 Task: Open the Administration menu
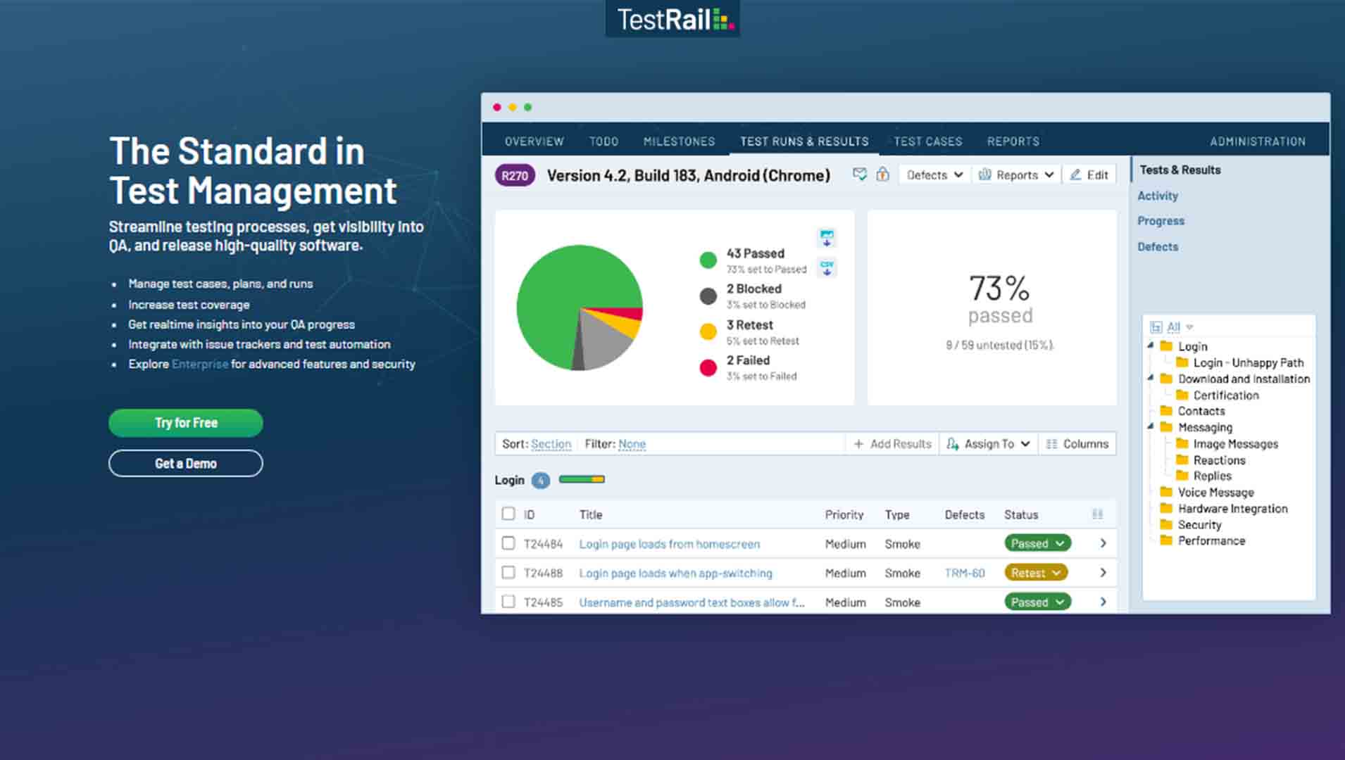click(1257, 141)
